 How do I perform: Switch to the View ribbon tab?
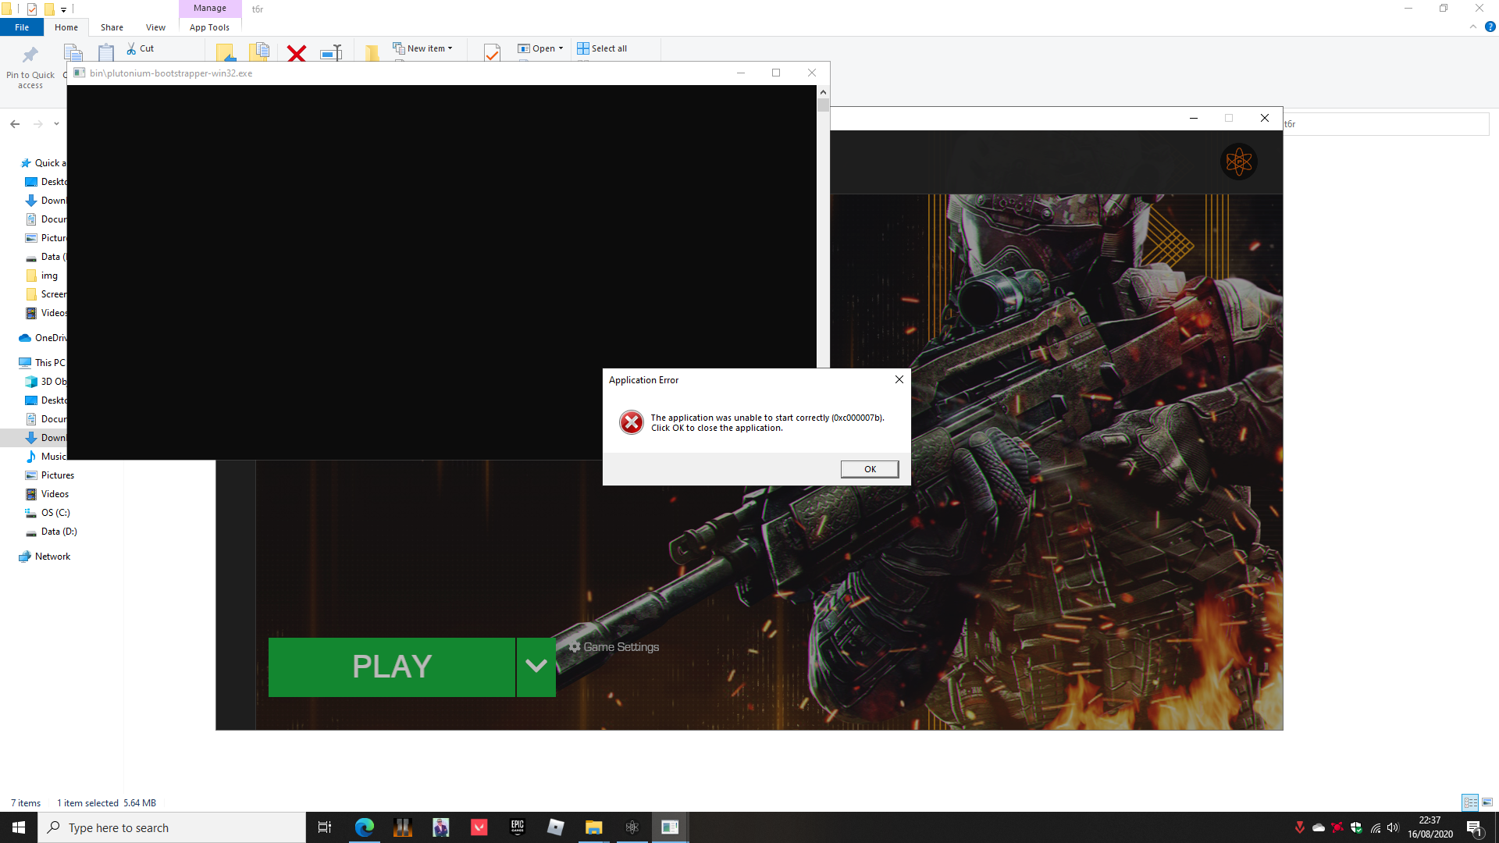pos(155,27)
